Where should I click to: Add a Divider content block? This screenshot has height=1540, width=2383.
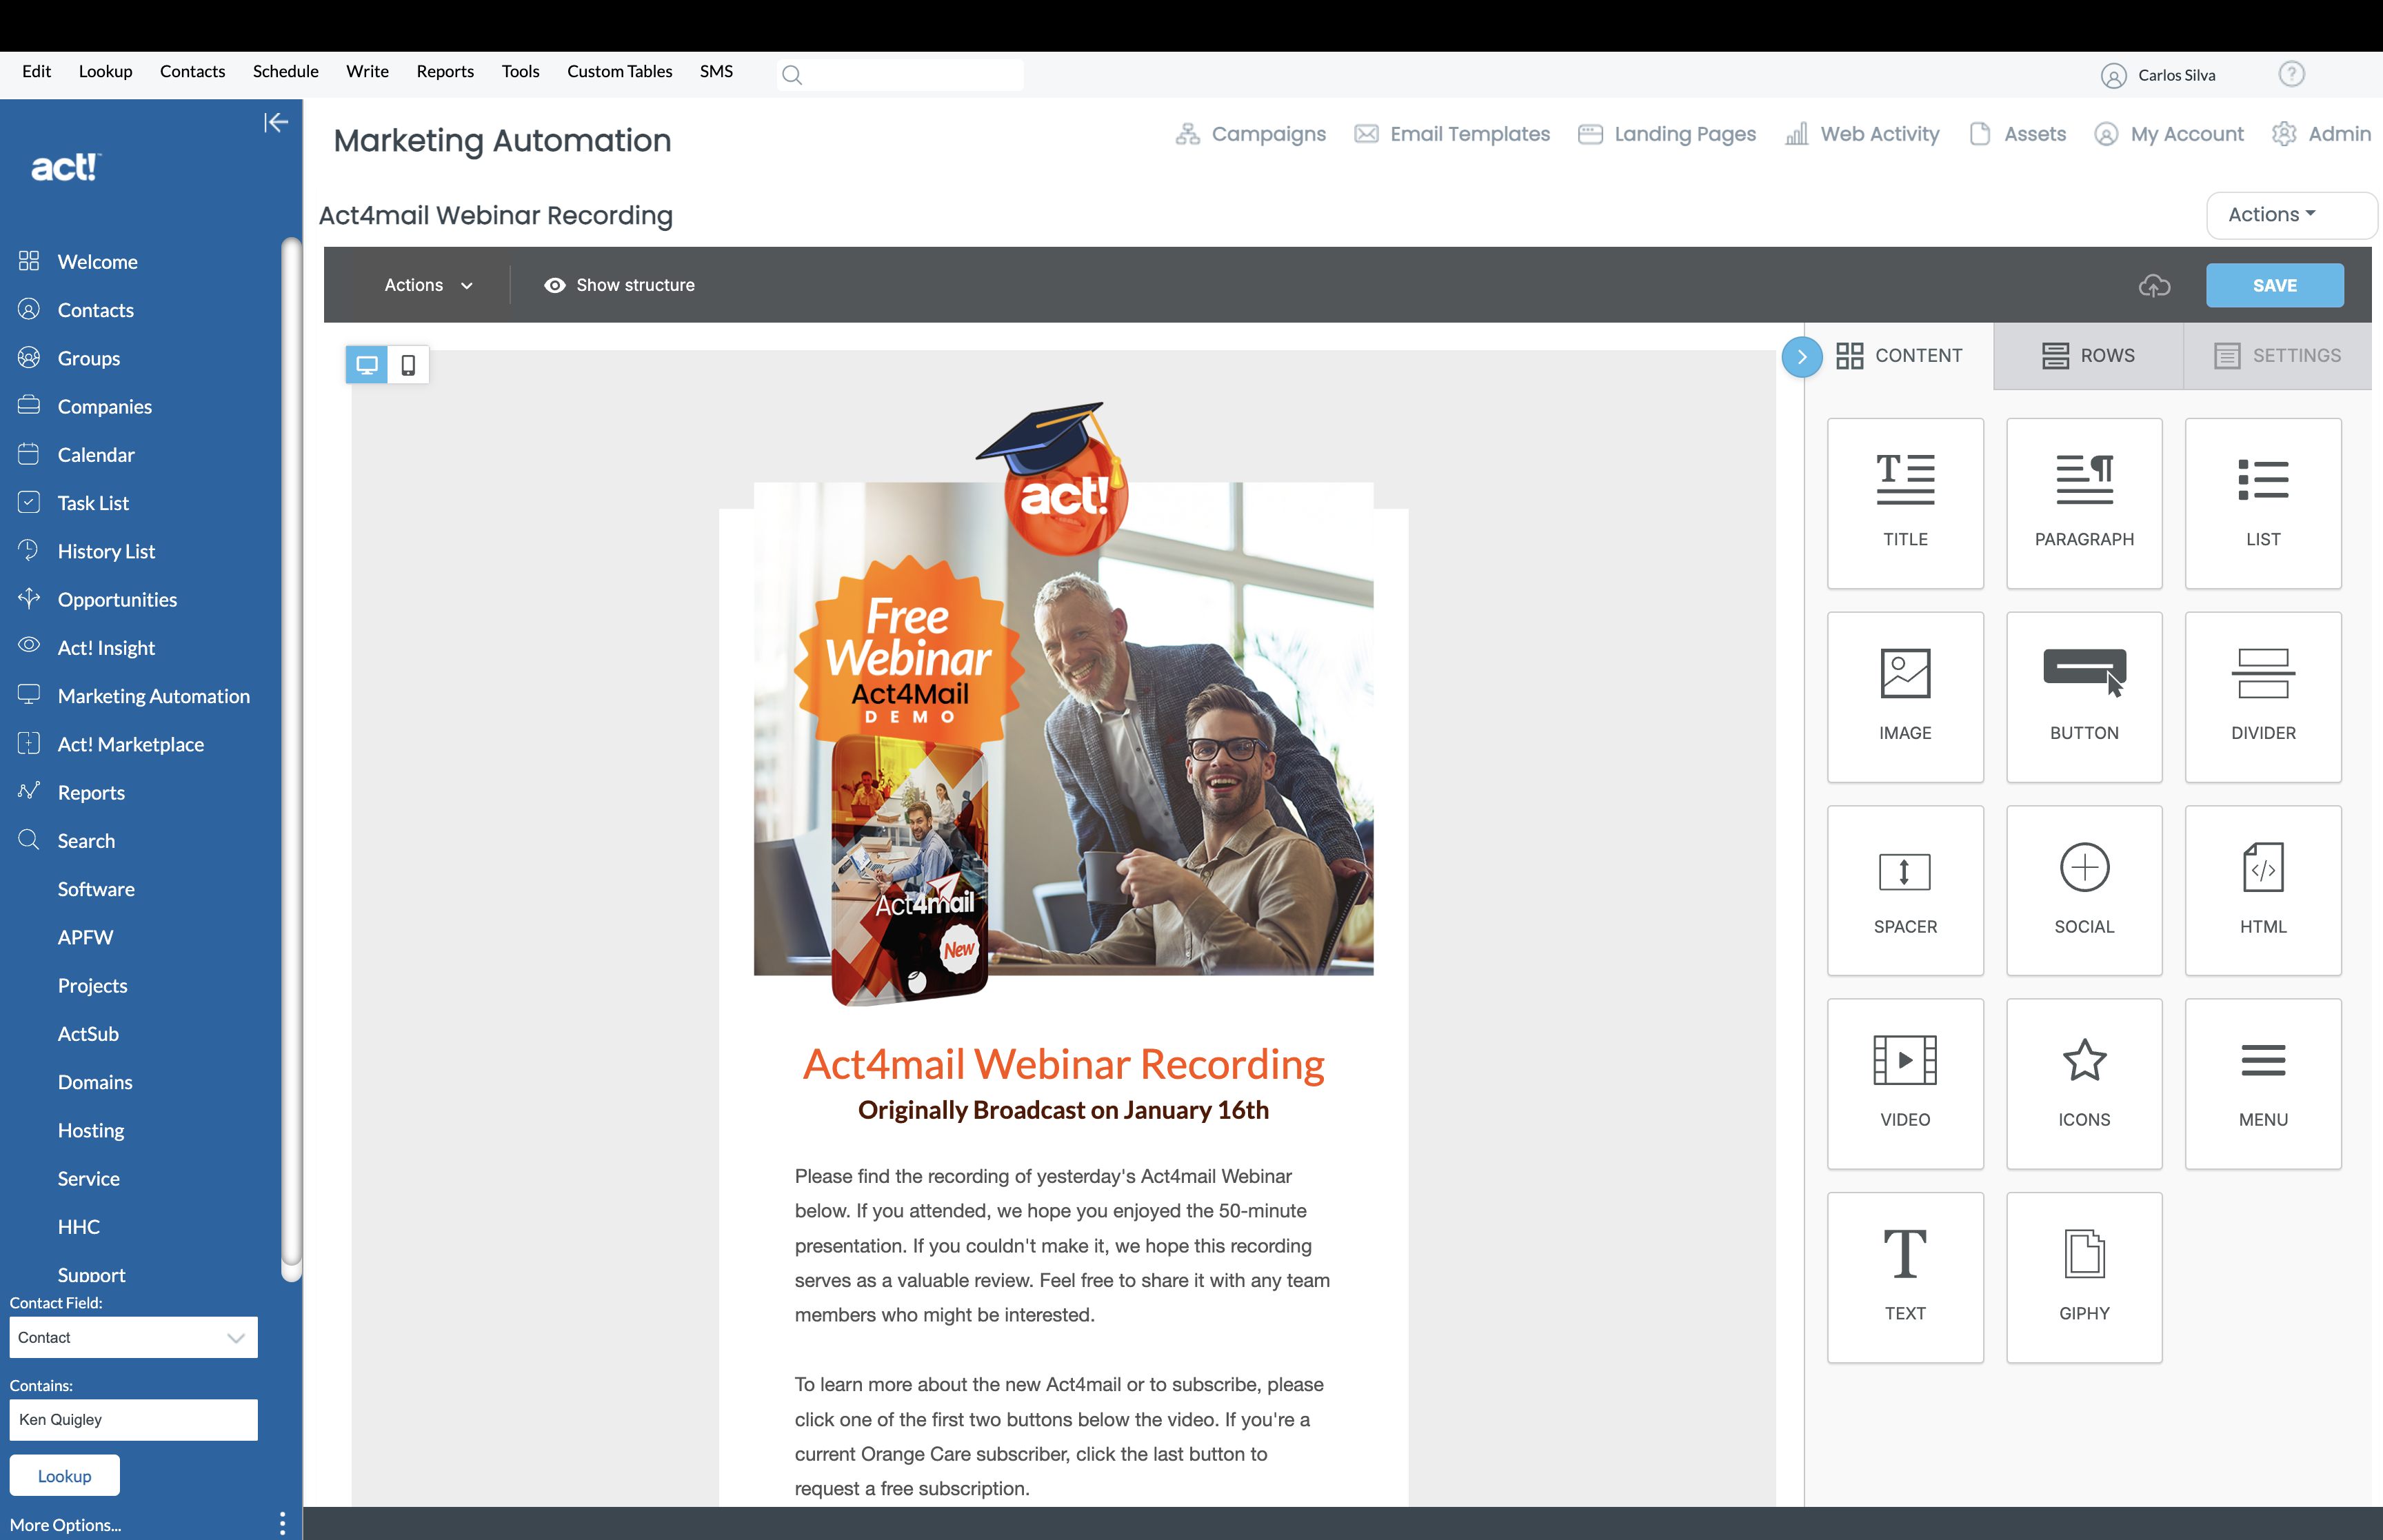point(2262,696)
